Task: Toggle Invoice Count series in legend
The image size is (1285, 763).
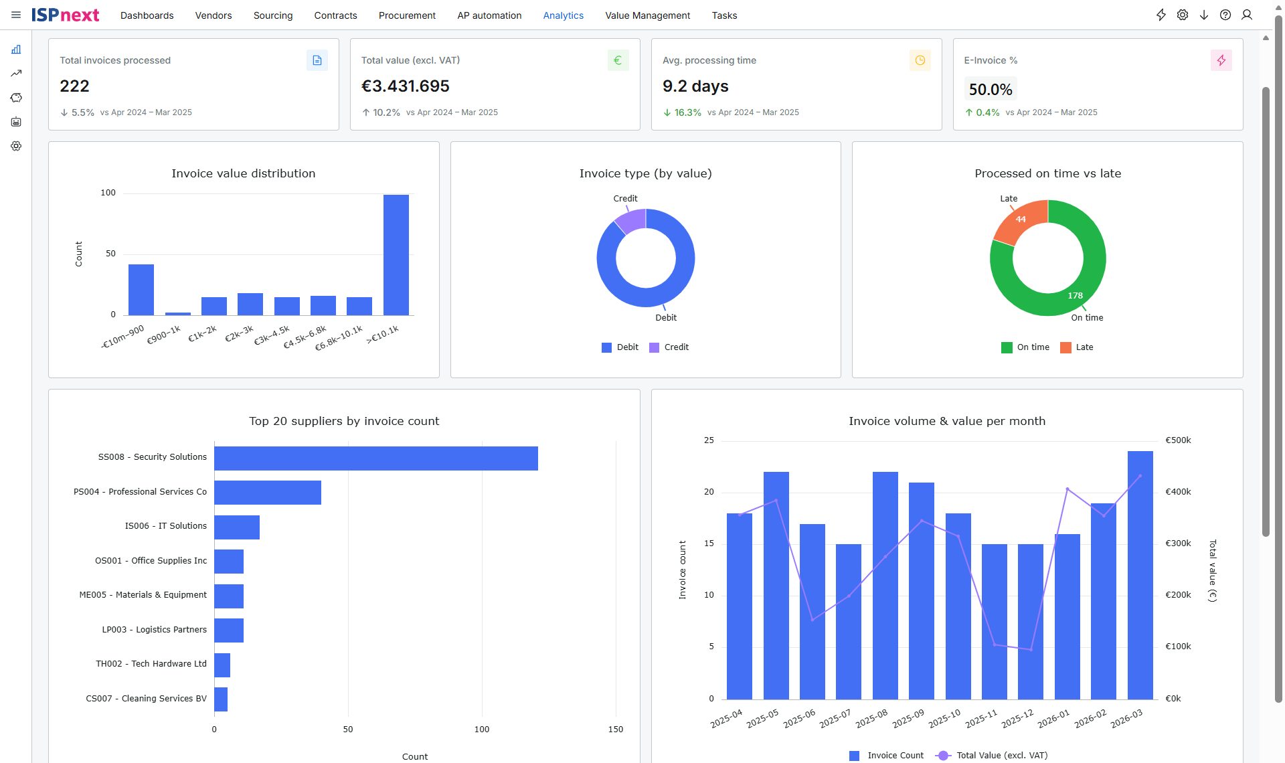Action: [886, 756]
